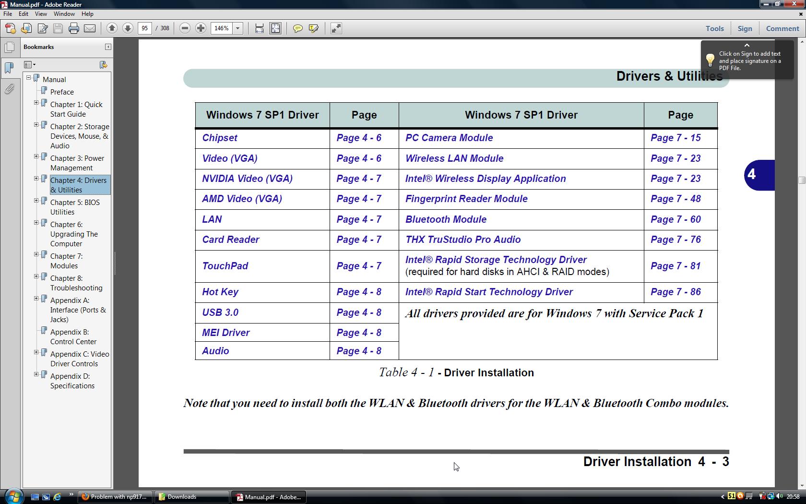
Task: Follow the Page 7 - 86 link
Action: 676,292
